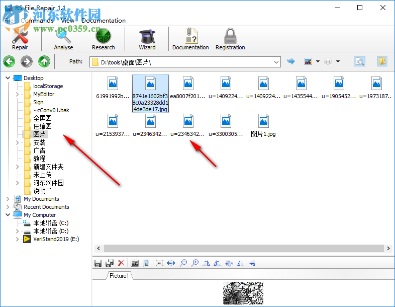This screenshot has height=307, width=395.
Task: Click the horizontal scrollbar right arrow
Action: (388, 249)
